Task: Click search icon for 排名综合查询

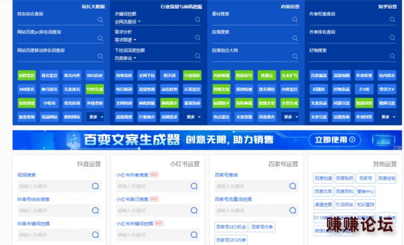Action: point(100,20)
